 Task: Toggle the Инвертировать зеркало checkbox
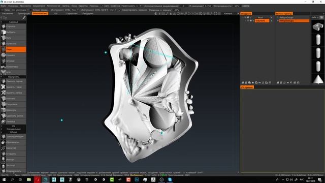(120, 10)
